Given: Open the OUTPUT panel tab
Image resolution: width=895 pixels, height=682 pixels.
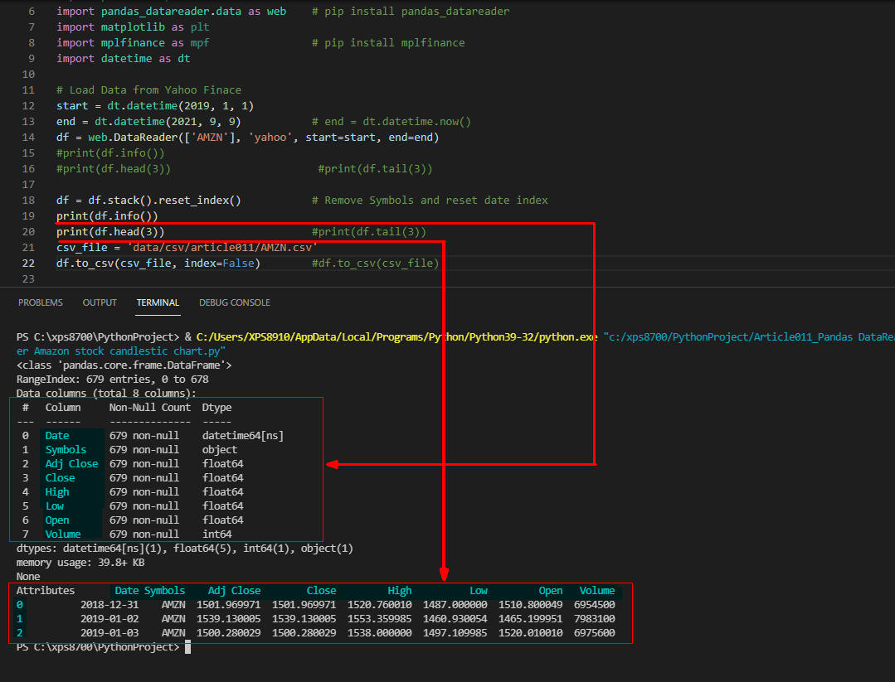Looking at the screenshot, I should point(100,302).
